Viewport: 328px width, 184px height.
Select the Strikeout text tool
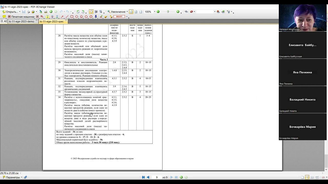click(52, 17)
